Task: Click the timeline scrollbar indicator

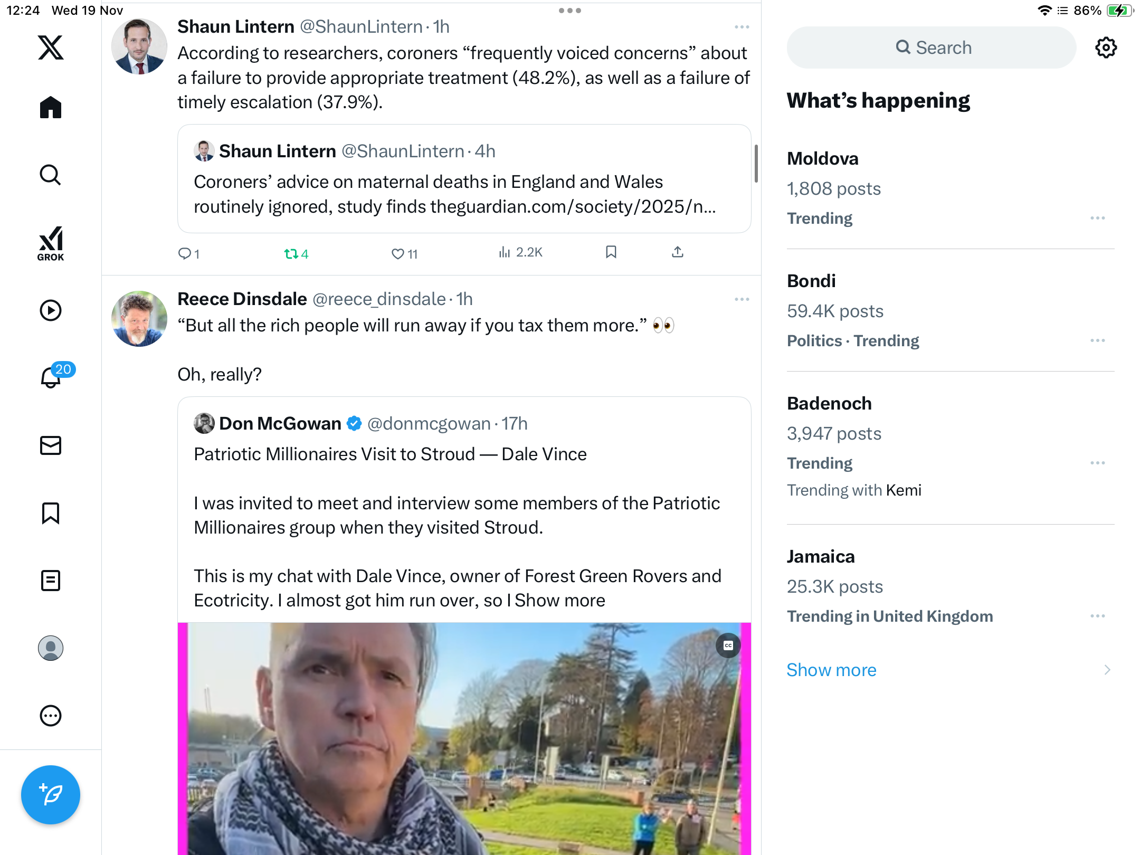Action: [x=756, y=164]
